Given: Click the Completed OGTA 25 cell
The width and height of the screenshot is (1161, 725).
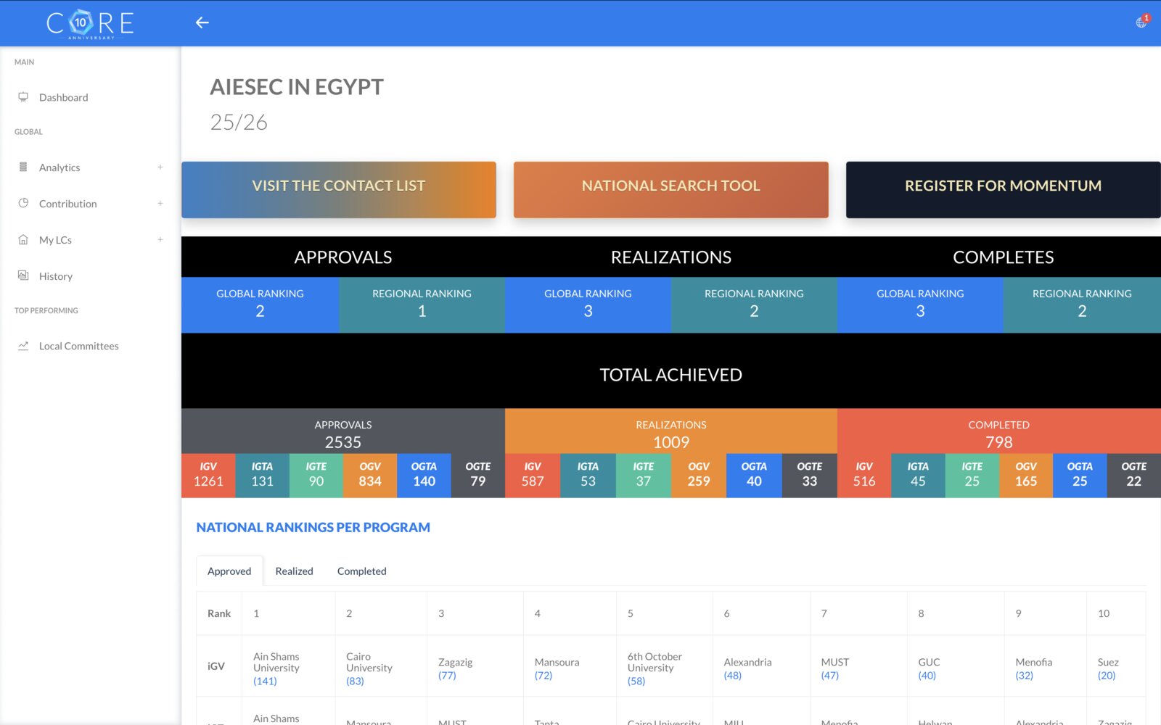Looking at the screenshot, I should (x=1080, y=476).
